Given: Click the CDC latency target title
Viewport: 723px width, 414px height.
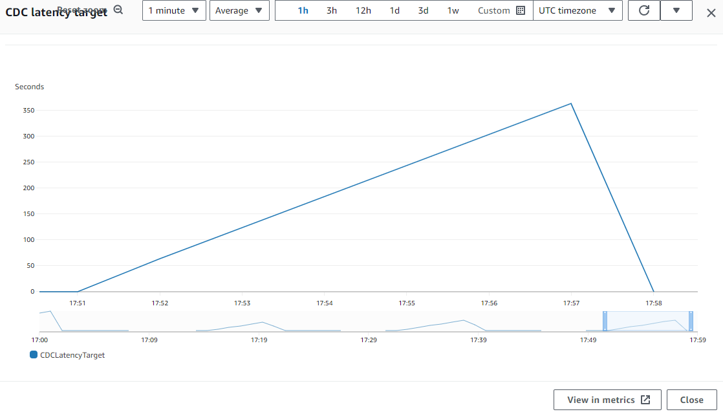Looking at the screenshot, I should tap(56, 12).
